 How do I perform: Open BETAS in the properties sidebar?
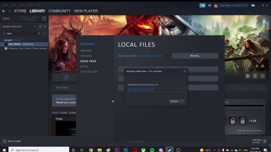[x=84, y=67]
